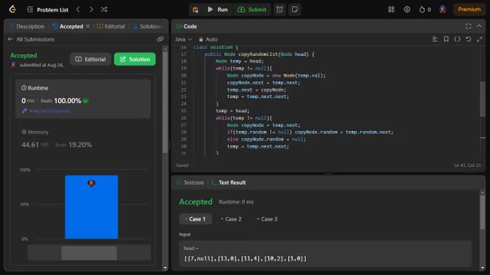Click the green Solution button
The image size is (490, 275).
[x=135, y=59]
